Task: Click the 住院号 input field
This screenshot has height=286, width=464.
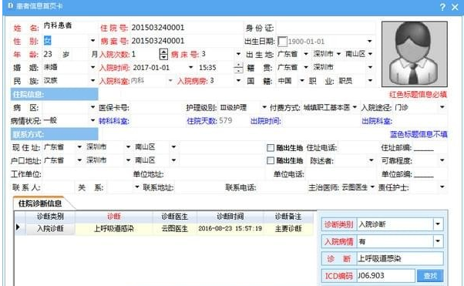Action: (x=187, y=28)
